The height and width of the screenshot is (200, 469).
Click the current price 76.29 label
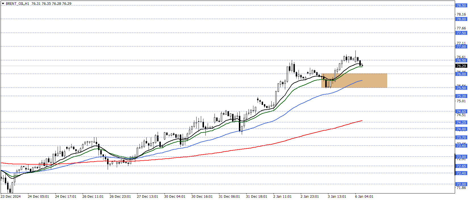pos(461,66)
